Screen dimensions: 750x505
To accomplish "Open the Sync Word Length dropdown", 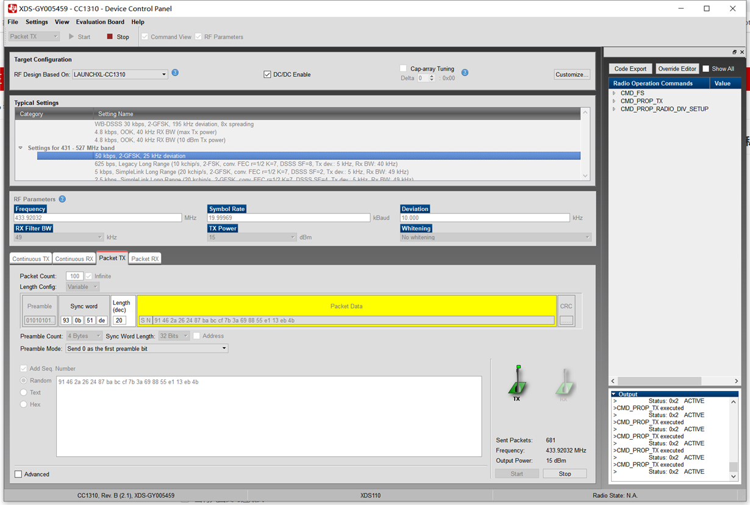I will tap(174, 336).
